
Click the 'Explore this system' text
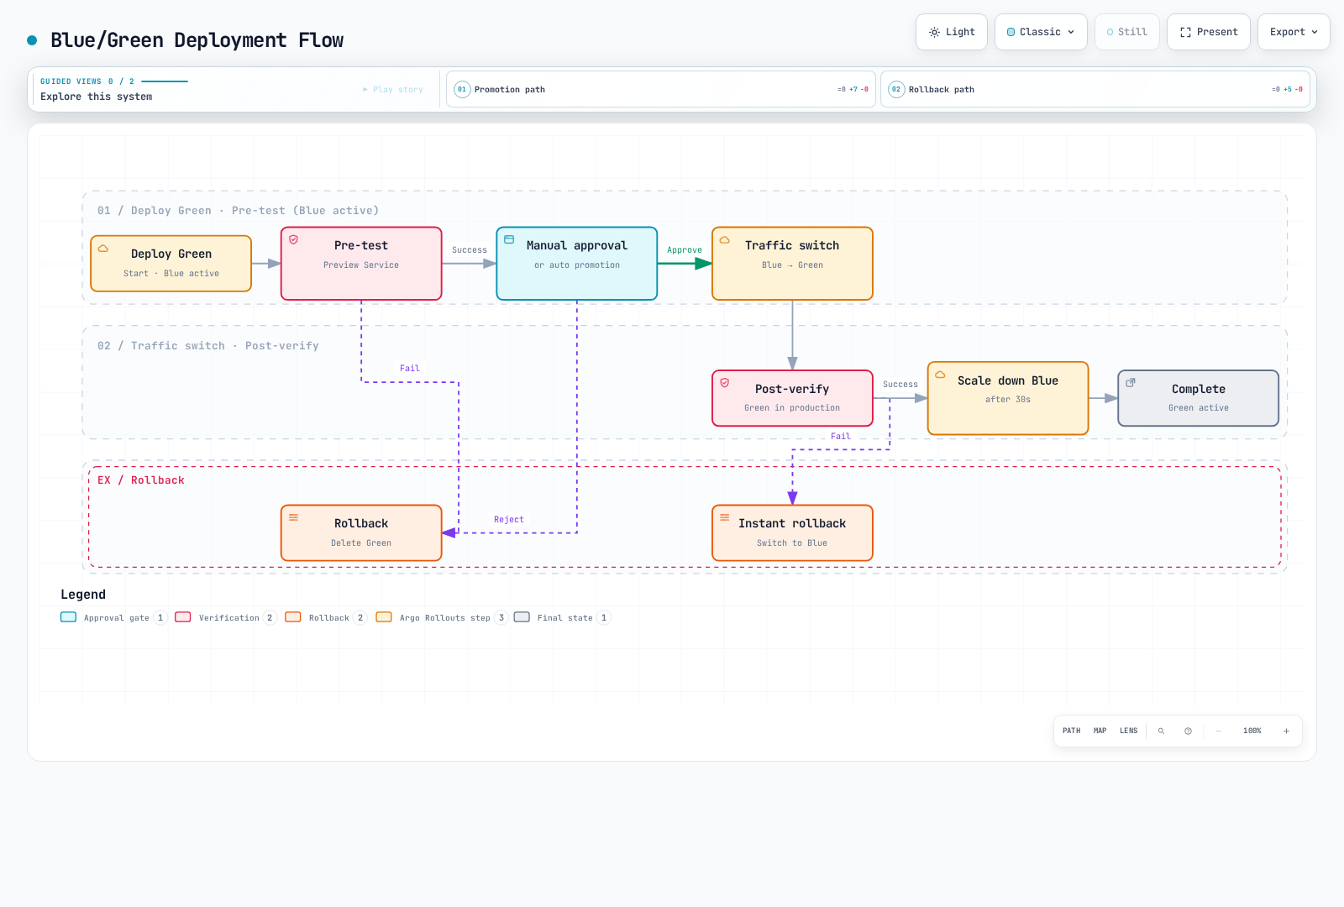(97, 97)
